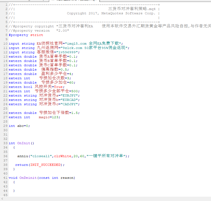
Task: Click the OnDeinit function name
Action: [x=28, y=178]
